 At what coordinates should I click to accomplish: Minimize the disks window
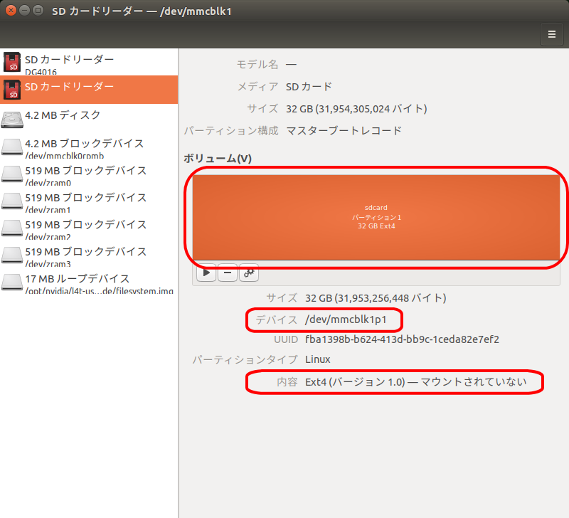(x=24, y=11)
